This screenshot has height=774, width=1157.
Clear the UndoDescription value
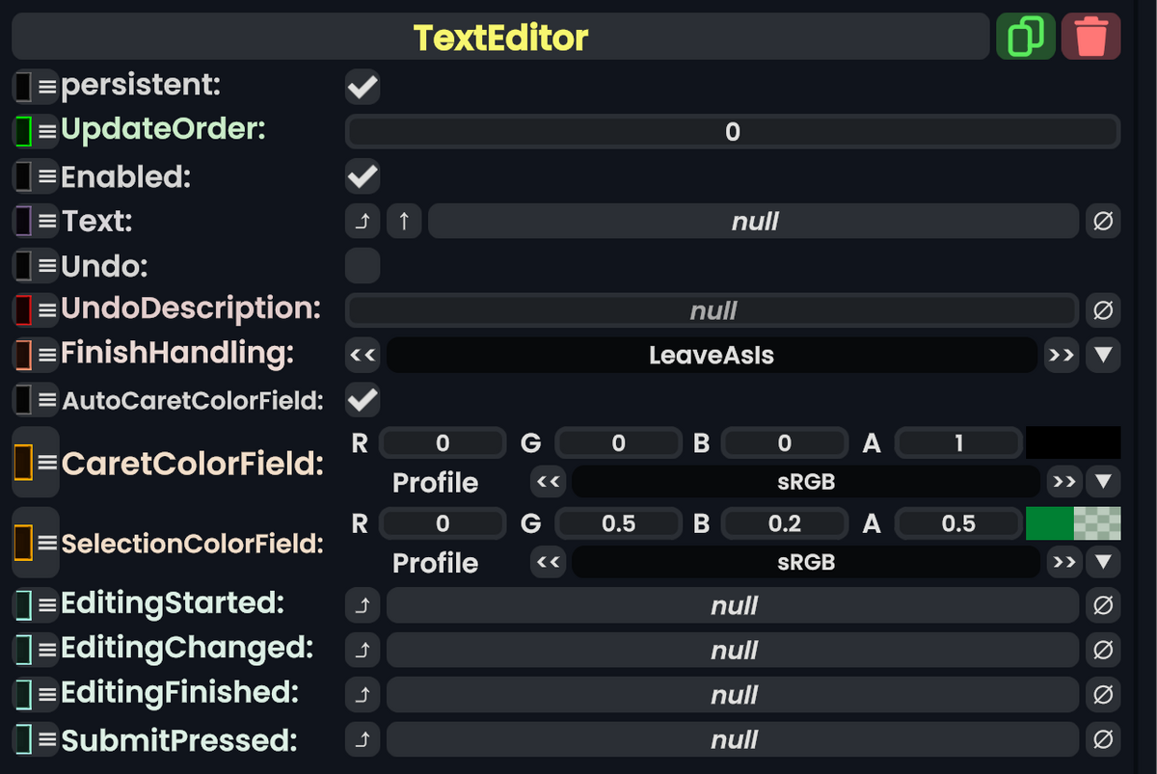coord(1103,309)
